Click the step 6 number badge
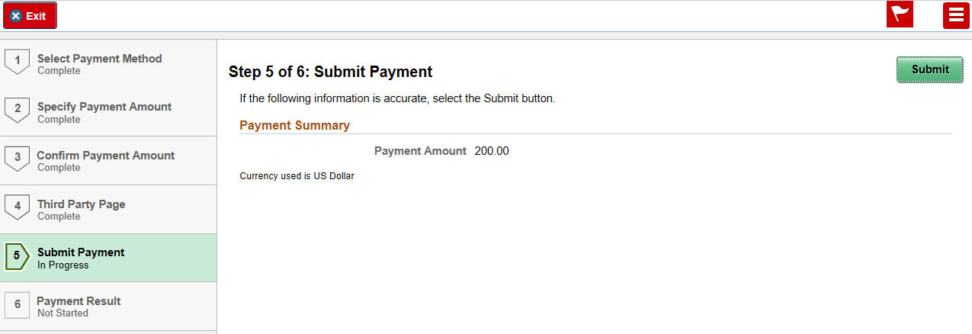The image size is (972, 334). pyautogui.click(x=17, y=304)
